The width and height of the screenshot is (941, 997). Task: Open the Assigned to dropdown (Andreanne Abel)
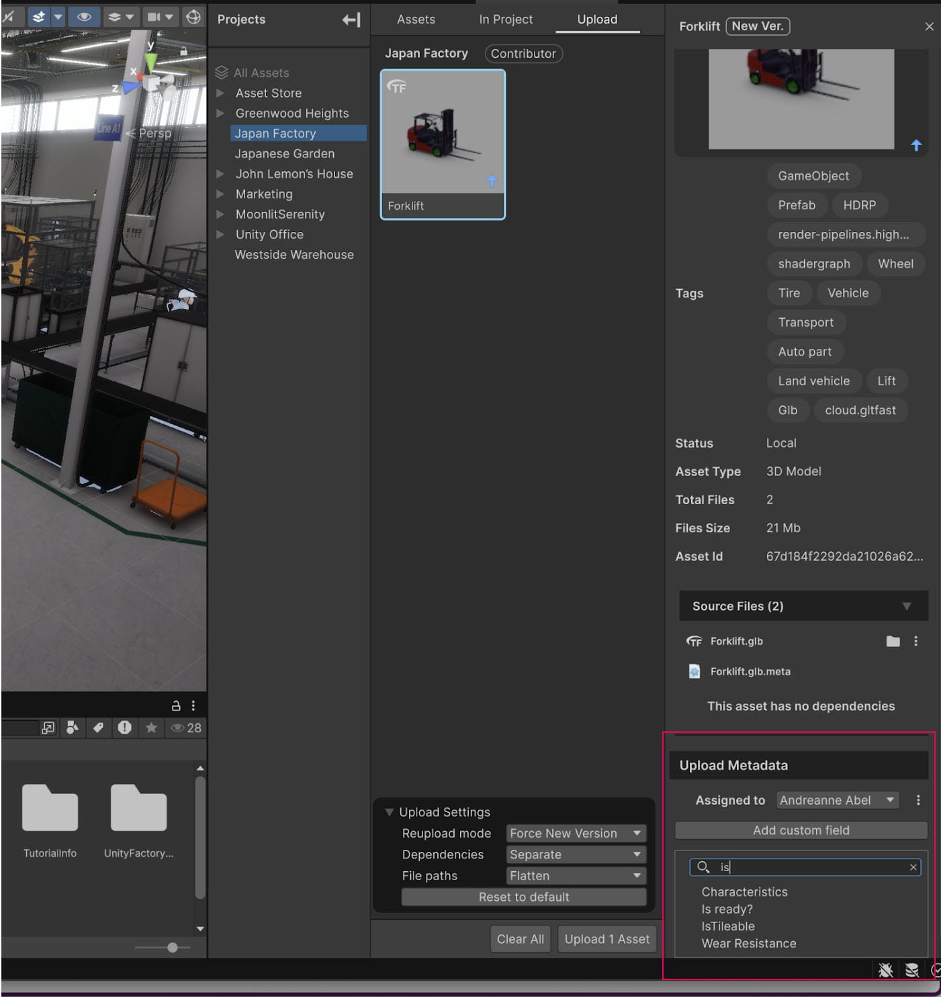tap(838, 800)
